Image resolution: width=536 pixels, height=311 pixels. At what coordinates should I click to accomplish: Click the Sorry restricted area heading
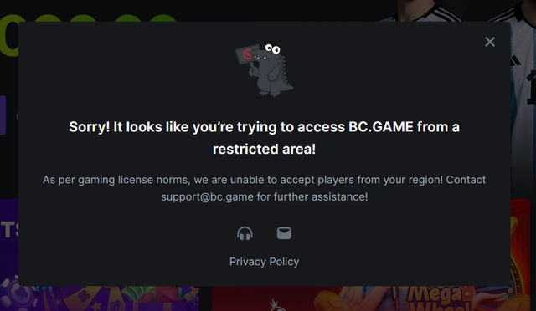tap(265, 138)
